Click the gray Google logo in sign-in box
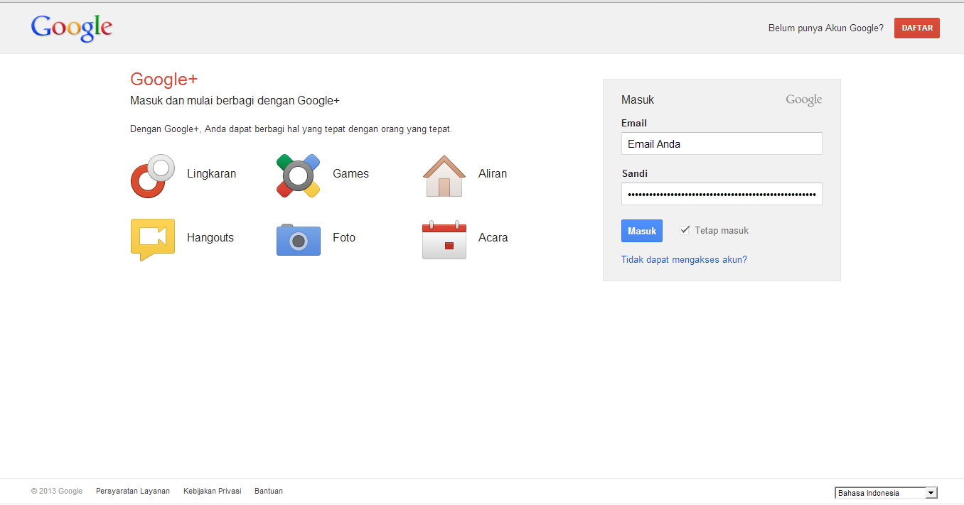Image resolution: width=964 pixels, height=505 pixels. pos(804,100)
